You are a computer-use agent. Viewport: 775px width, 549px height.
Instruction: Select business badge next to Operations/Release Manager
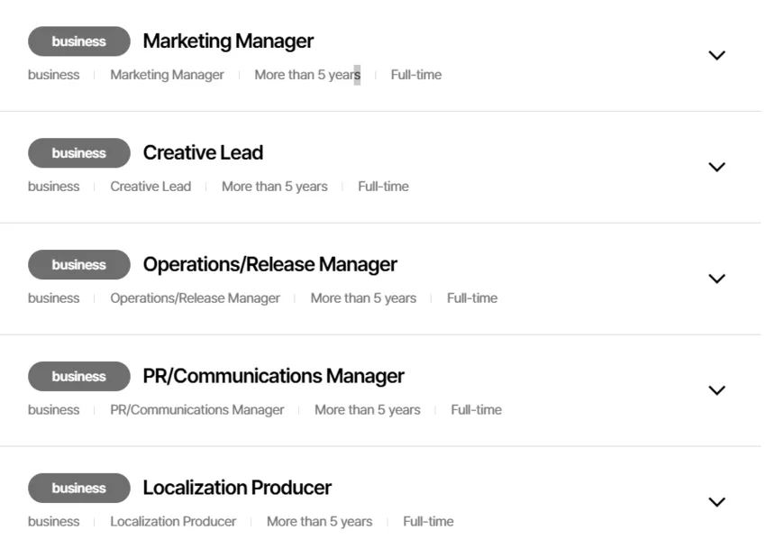click(x=79, y=265)
